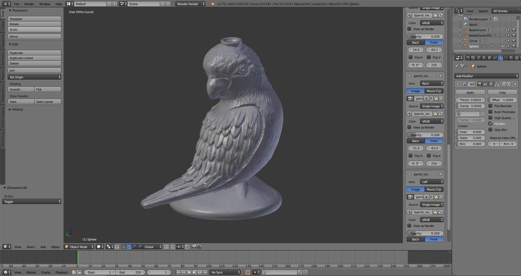Open the Material properties tab icon
The width and height of the screenshot is (521, 276).
click(511, 58)
